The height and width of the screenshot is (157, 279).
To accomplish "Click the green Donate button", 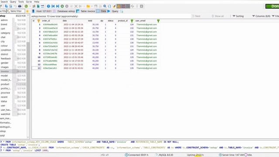I will tap(272, 6).
